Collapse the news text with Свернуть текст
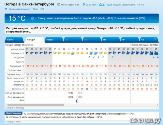The width and height of the screenshot is (163, 125). [14, 122]
